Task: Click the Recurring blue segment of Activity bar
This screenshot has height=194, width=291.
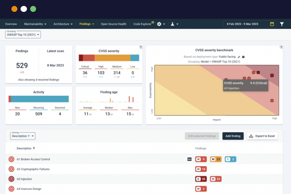Action: 40,99
